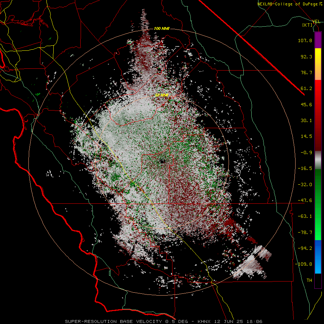Select the 30.1 scale value
Viewport: 324px width, 324px height.
[306, 121]
